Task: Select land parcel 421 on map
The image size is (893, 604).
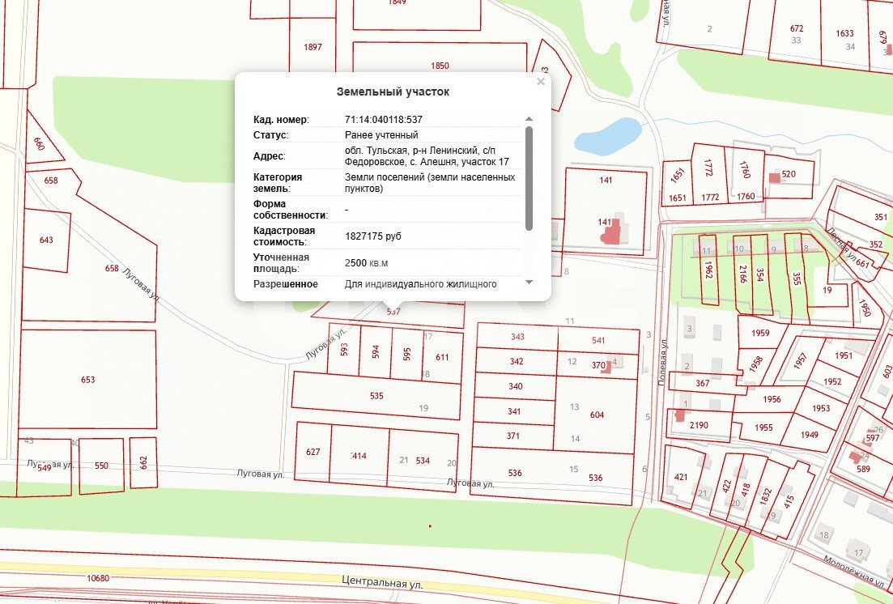Action: [681, 478]
